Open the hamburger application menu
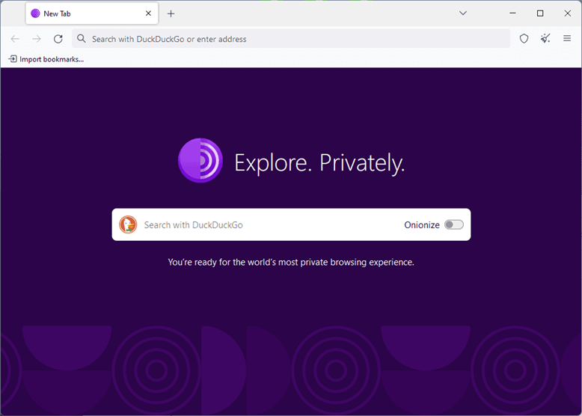The width and height of the screenshot is (582, 416). [x=567, y=38]
